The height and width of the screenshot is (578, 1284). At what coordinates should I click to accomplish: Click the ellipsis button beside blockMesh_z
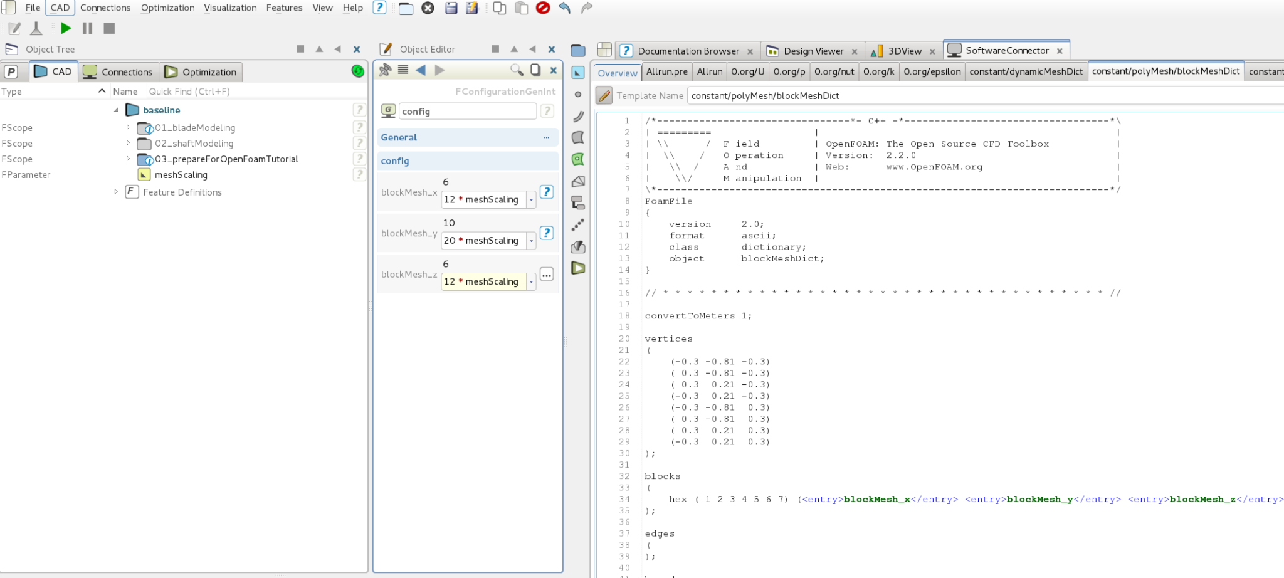click(547, 275)
